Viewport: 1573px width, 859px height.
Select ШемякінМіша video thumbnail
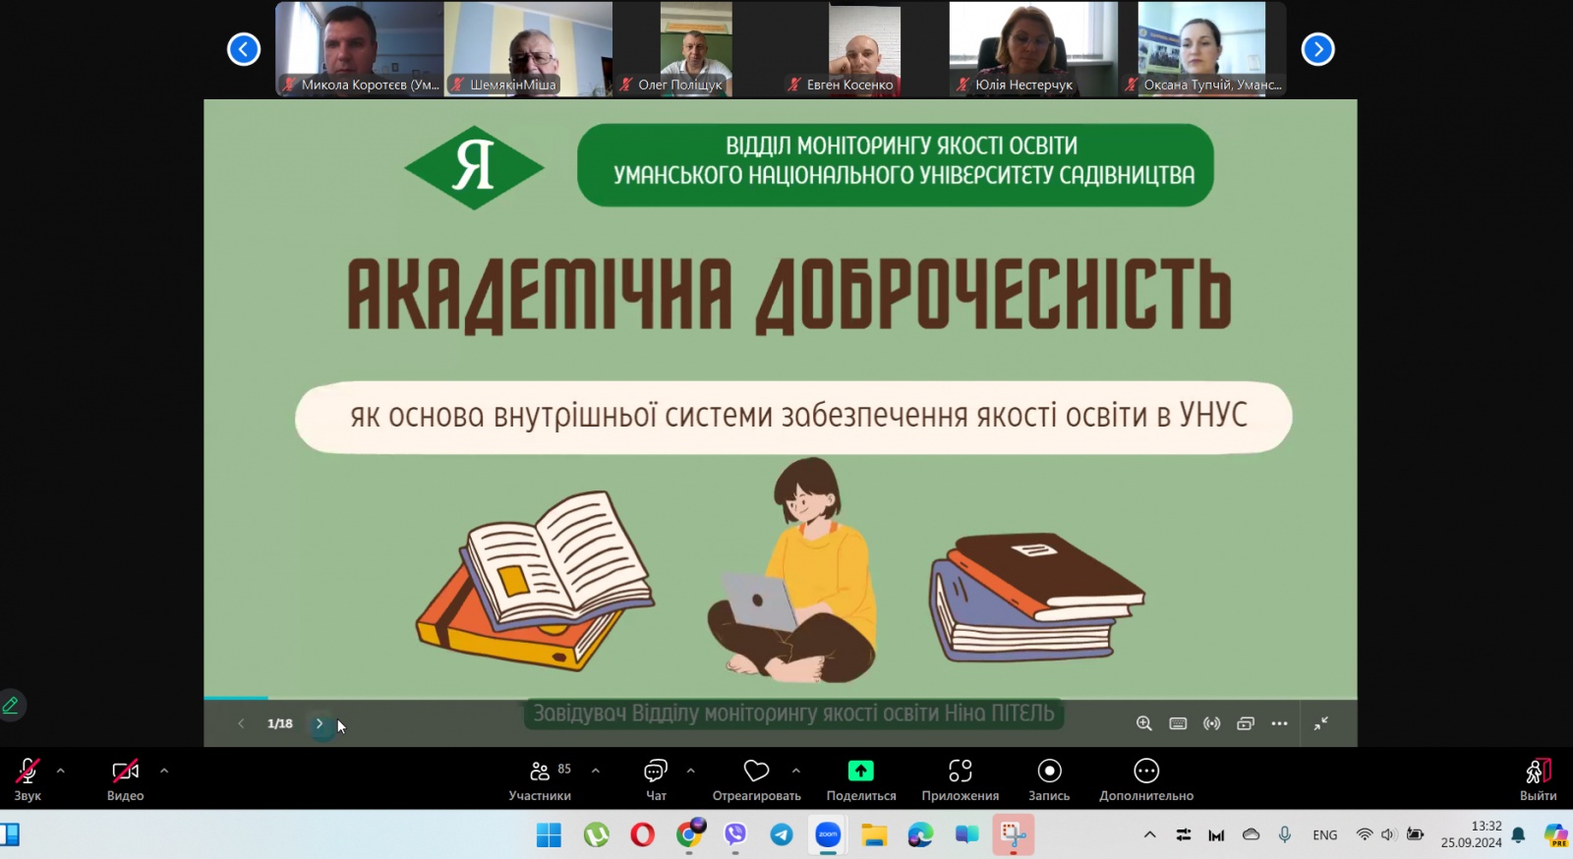tap(528, 48)
